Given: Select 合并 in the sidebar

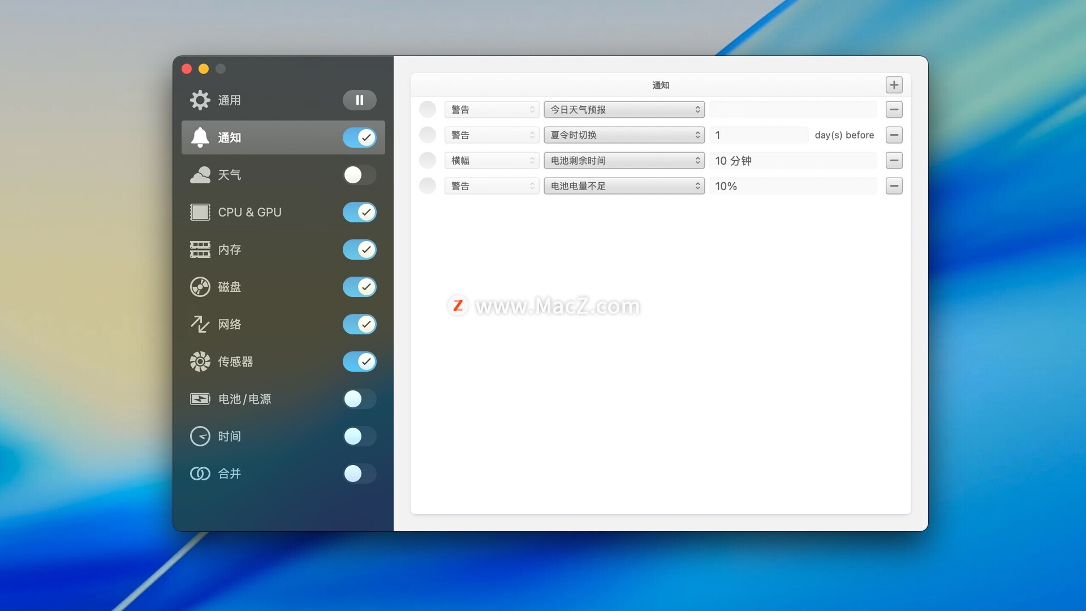Looking at the screenshot, I should coord(230,474).
